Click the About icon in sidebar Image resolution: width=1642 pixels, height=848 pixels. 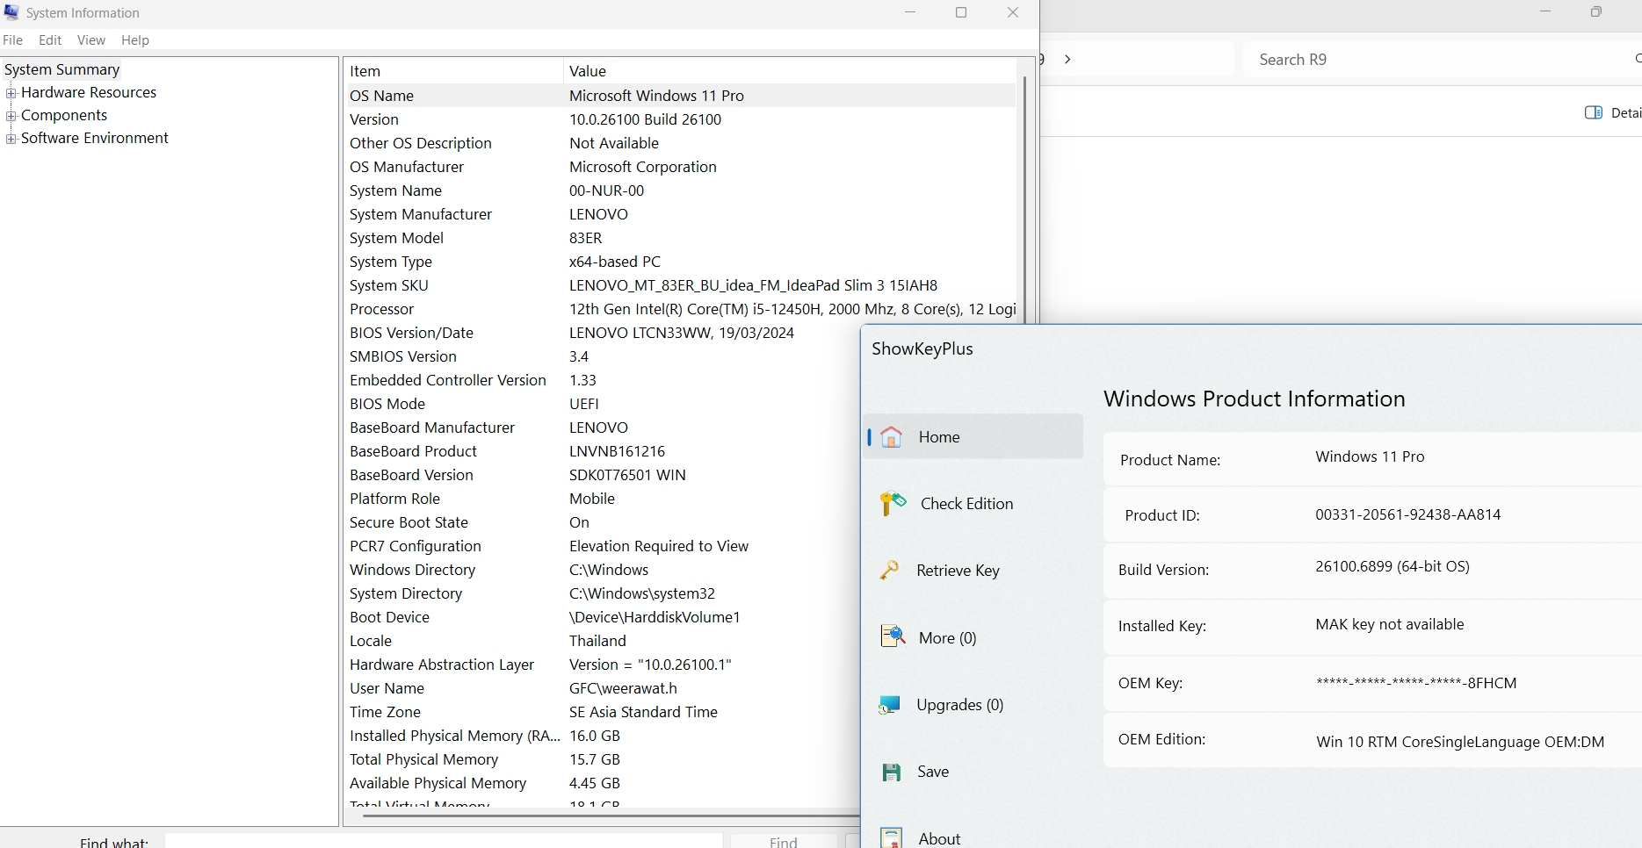pyautogui.click(x=892, y=838)
